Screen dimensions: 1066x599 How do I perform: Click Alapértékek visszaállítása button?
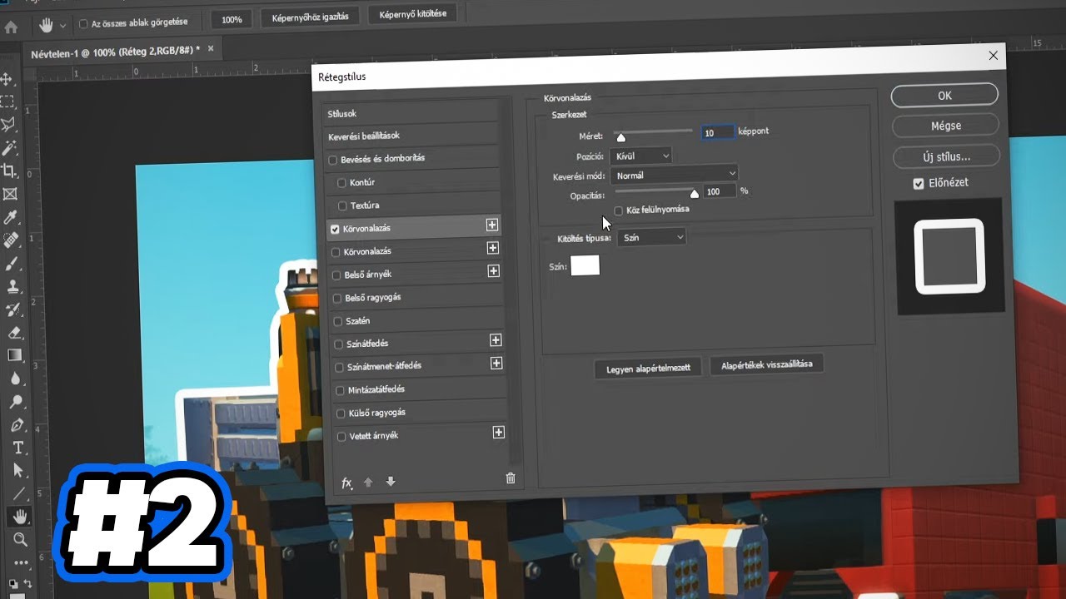pyautogui.click(x=766, y=364)
